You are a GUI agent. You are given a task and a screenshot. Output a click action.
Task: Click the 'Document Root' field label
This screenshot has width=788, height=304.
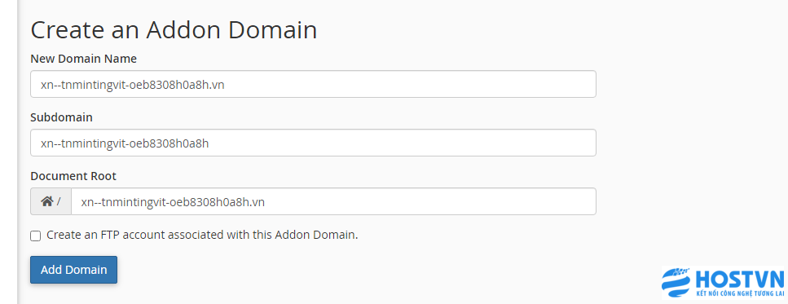pyautogui.click(x=73, y=176)
